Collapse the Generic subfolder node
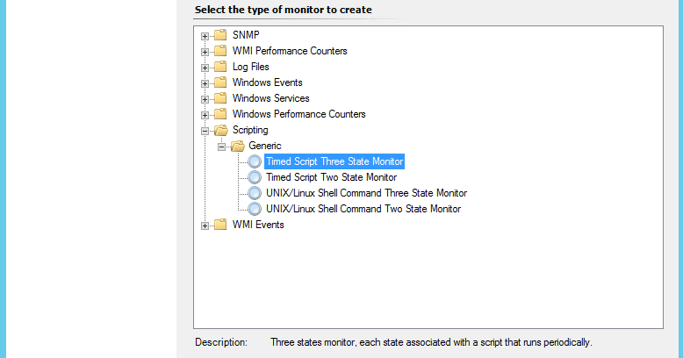Viewport: 683px width, 358px height. [x=221, y=147]
